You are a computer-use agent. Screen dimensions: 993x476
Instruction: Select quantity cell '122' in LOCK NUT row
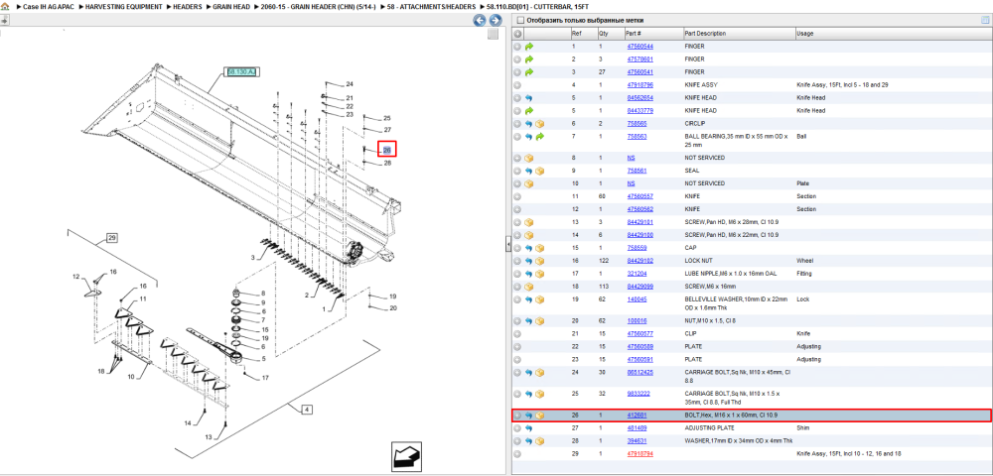coord(603,261)
